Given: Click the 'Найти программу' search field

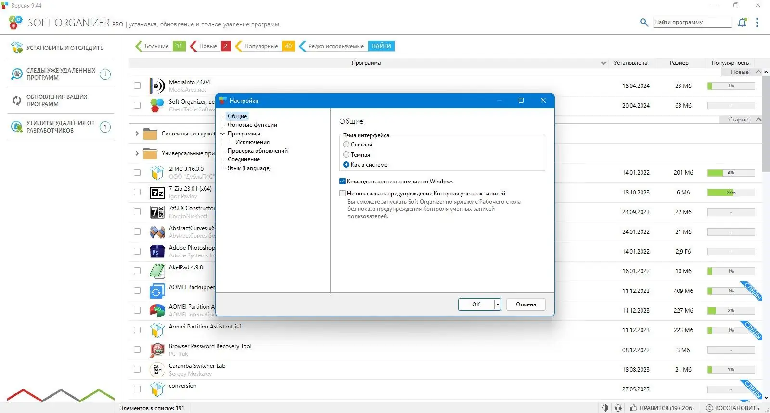Looking at the screenshot, I should (693, 22).
